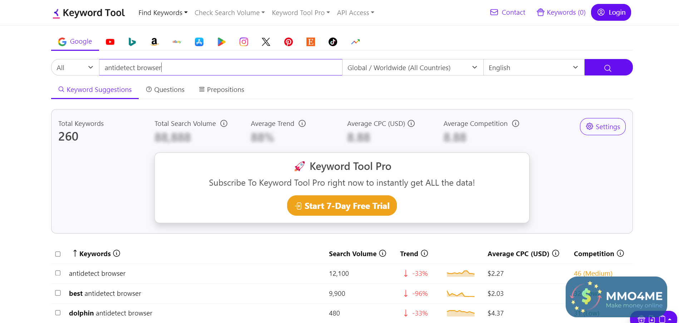679x323 pixels.
Task: Click Start 7-Day Free Trial button
Action: pos(342,206)
